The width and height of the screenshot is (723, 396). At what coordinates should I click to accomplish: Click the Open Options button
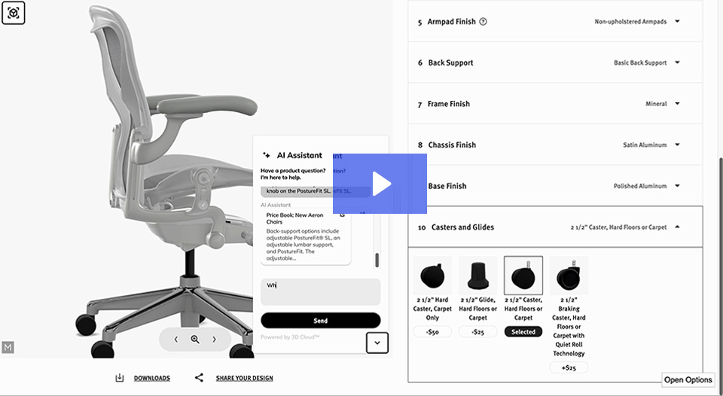coord(688,380)
